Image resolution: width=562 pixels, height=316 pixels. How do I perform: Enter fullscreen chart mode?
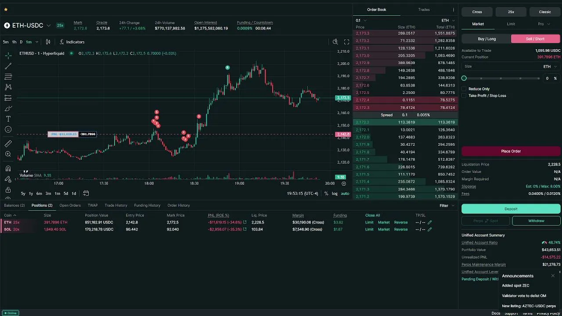pyautogui.click(x=346, y=42)
